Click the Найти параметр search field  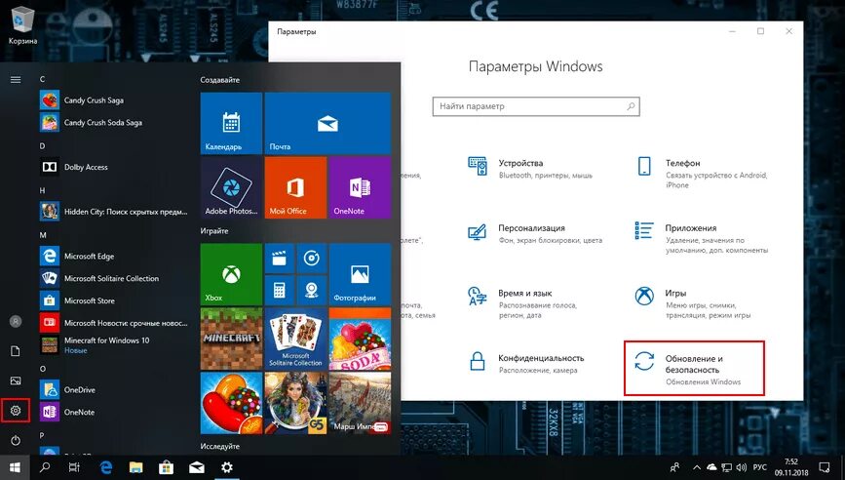click(x=536, y=106)
